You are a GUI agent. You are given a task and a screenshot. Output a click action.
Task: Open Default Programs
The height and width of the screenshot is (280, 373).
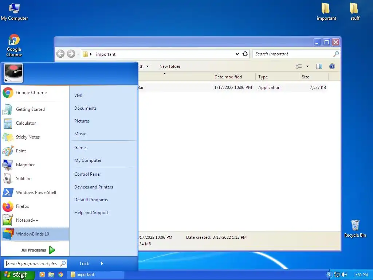coord(91,200)
